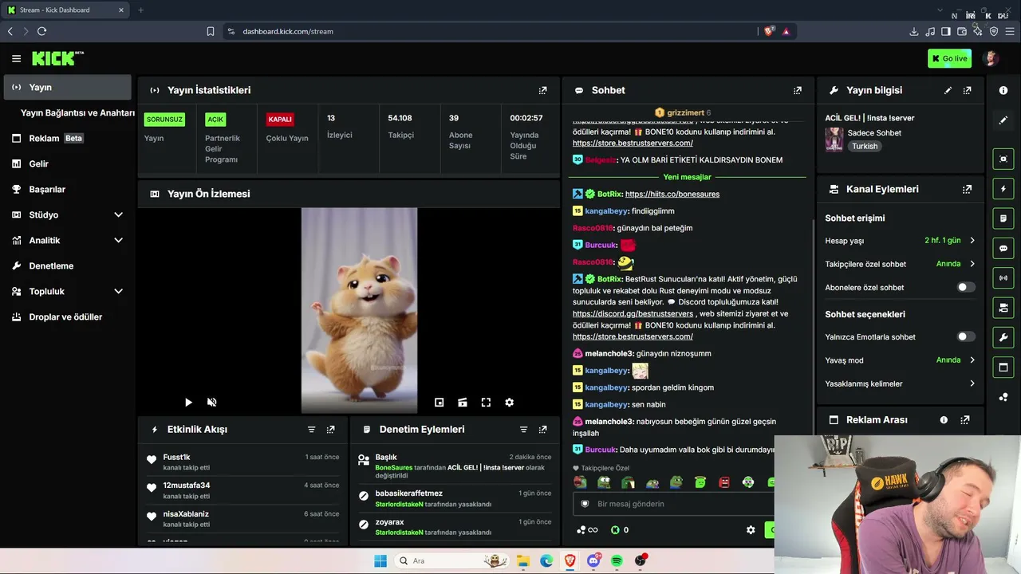Click the Go live button

click(x=949, y=58)
